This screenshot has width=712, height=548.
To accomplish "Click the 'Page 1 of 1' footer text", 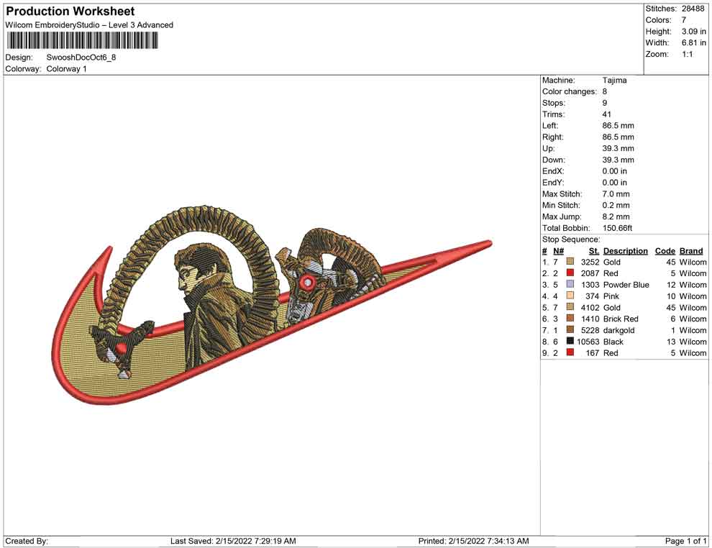I will click(685, 541).
